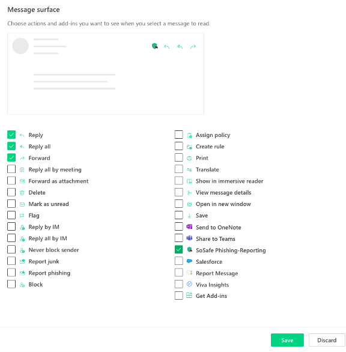Click the Reply all double-arrow icon in preview

pyautogui.click(x=180, y=46)
